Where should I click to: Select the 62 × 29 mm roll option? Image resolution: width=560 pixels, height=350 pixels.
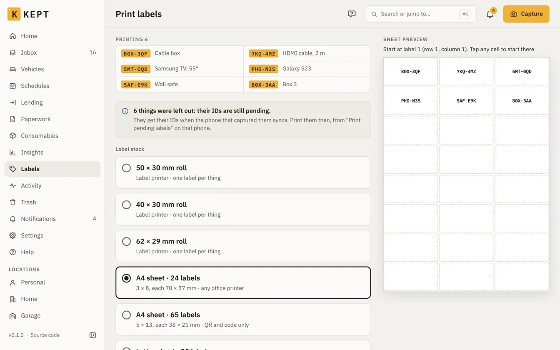pos(243,246)
